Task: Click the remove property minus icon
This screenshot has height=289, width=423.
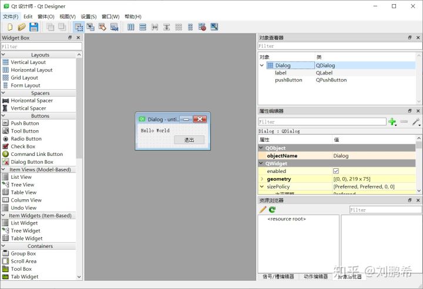Action: pyautogui.click(x=404, y=121)
